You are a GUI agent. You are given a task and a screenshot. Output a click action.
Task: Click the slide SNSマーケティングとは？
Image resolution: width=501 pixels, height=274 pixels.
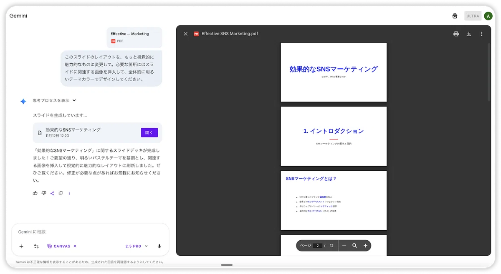[x=334, y=200]
